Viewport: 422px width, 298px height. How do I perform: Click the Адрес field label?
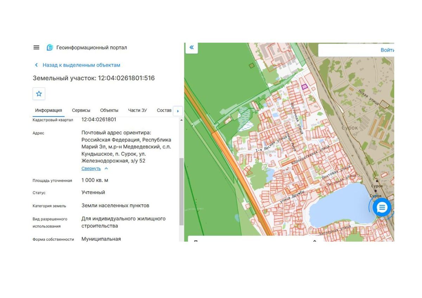[38, 133]
